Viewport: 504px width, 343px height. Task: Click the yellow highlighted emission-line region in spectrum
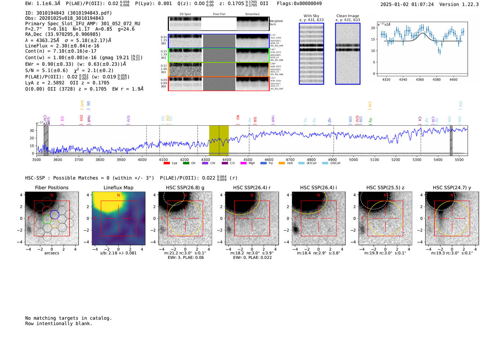coord(219,140)
